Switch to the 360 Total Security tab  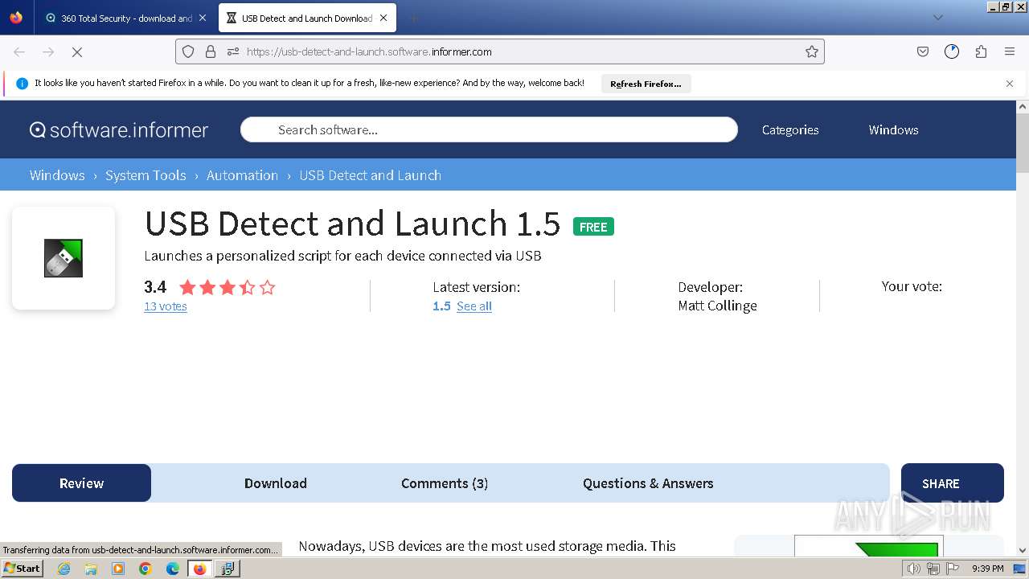(x=125, y=18)
